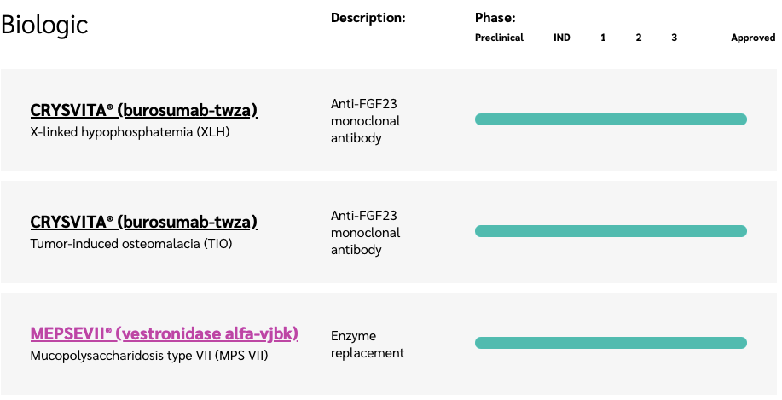
Task: Open the CRYSVITA link for Tumor-induced osteomalacia
Action: click(x=143, y=222)
